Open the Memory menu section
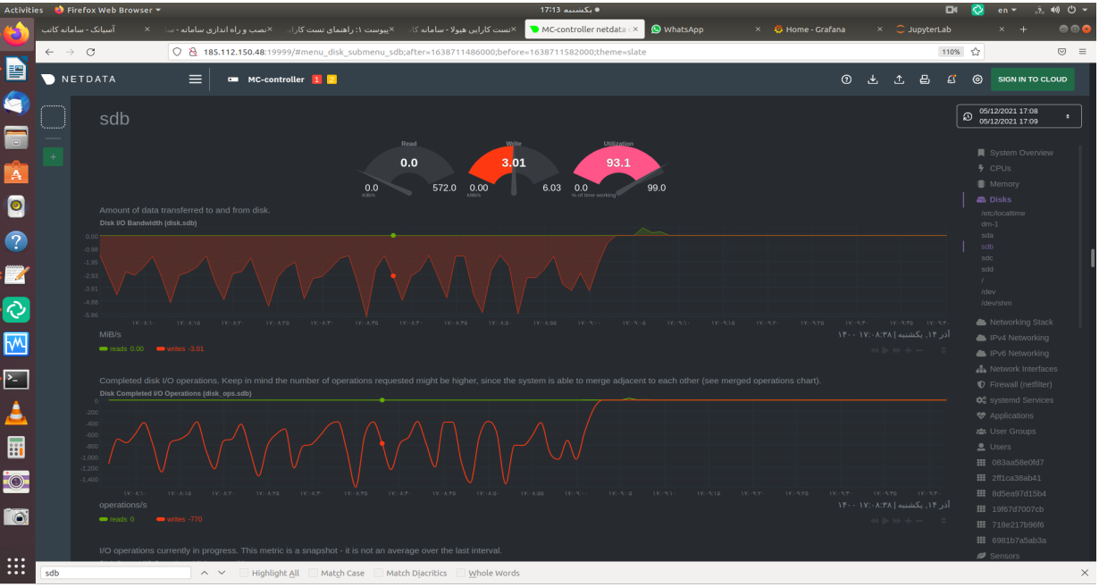Screen dimensions: 1099x587 click(x=997, y=184)
